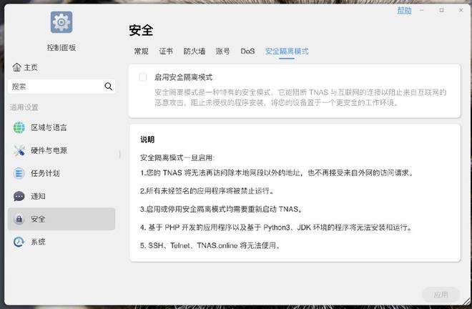Click note line starting 5. SSH、Telnet
This screenshot has width=472, height=309.
tap(210, 245)
